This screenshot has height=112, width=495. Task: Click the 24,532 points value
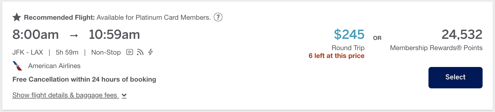(462, 34)
